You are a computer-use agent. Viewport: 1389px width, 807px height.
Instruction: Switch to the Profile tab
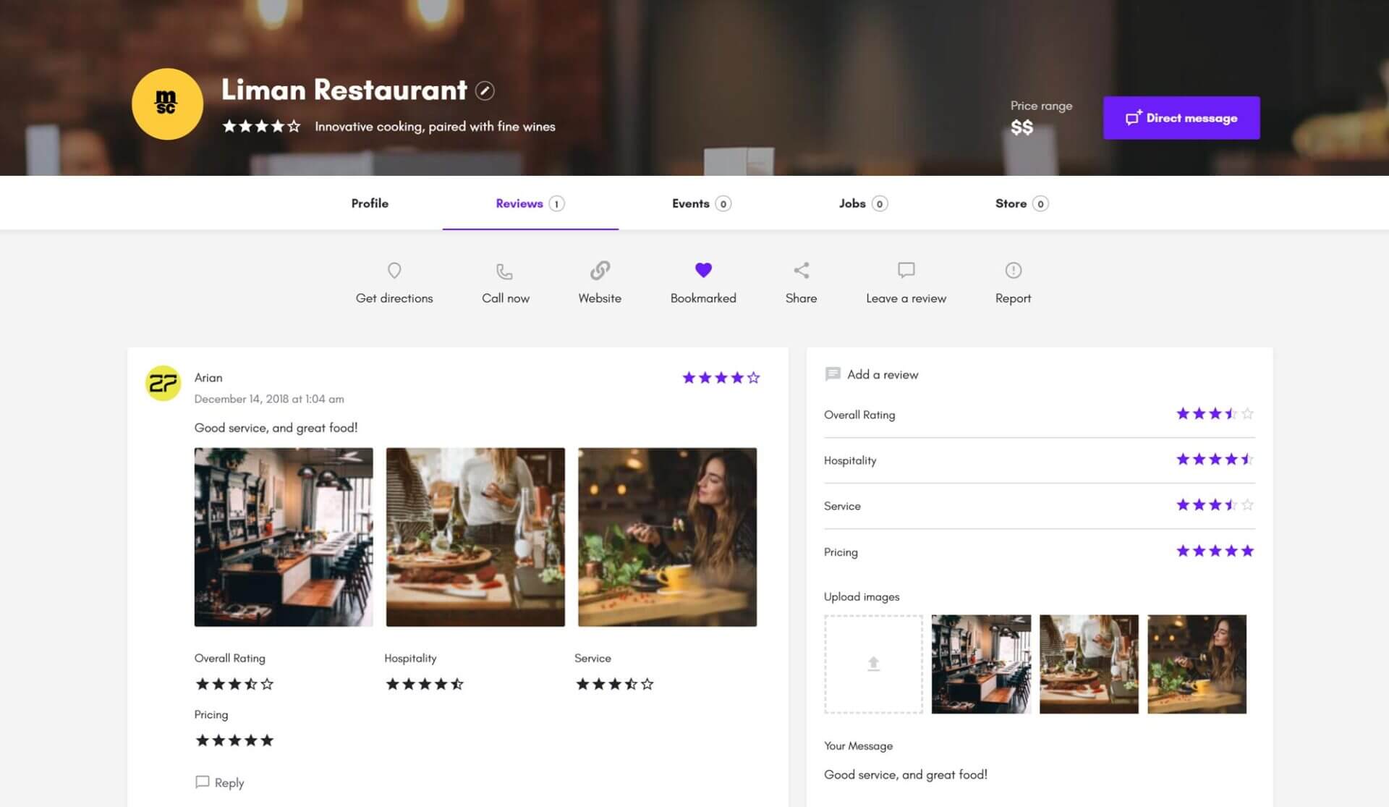tap(370, 203)
